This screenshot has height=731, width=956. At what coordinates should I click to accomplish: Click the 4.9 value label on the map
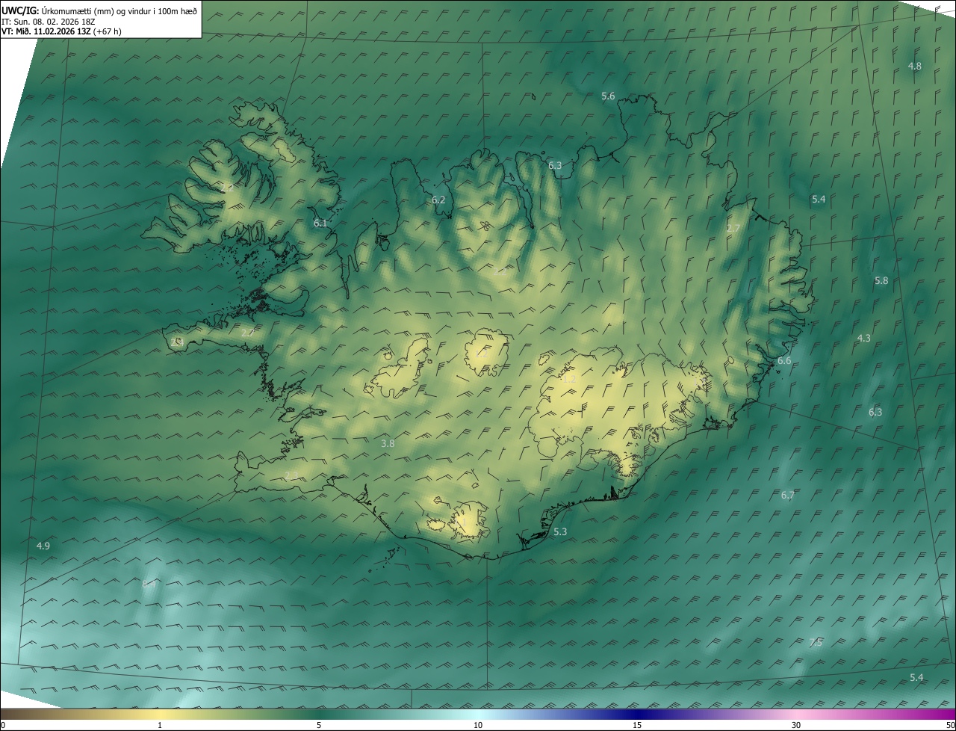[x=43, y=546]
